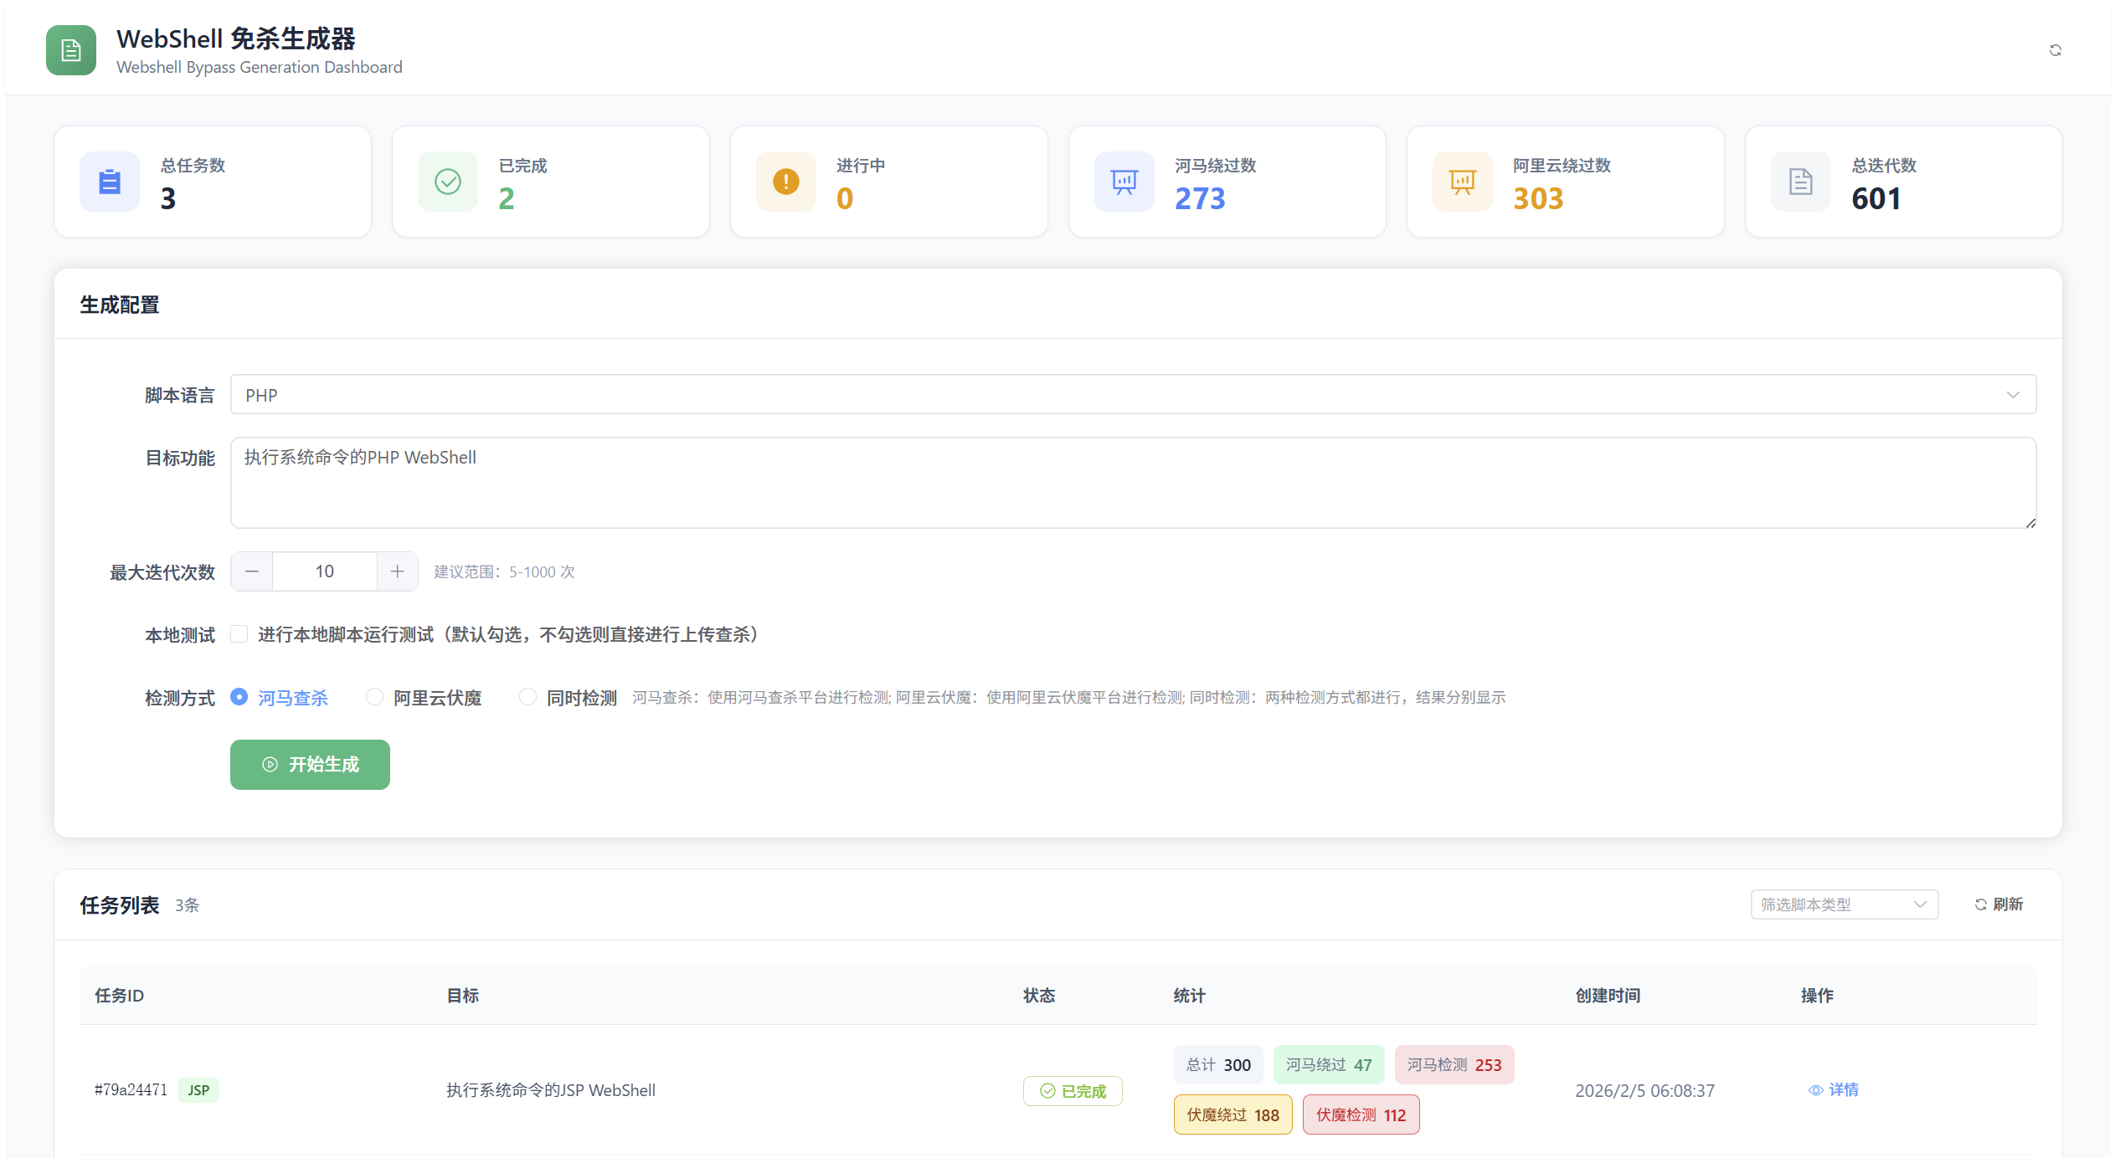This screenshot has width=2115, height=1158.
Task: Select the 同时检测 radio option
Action: [527, 697]
